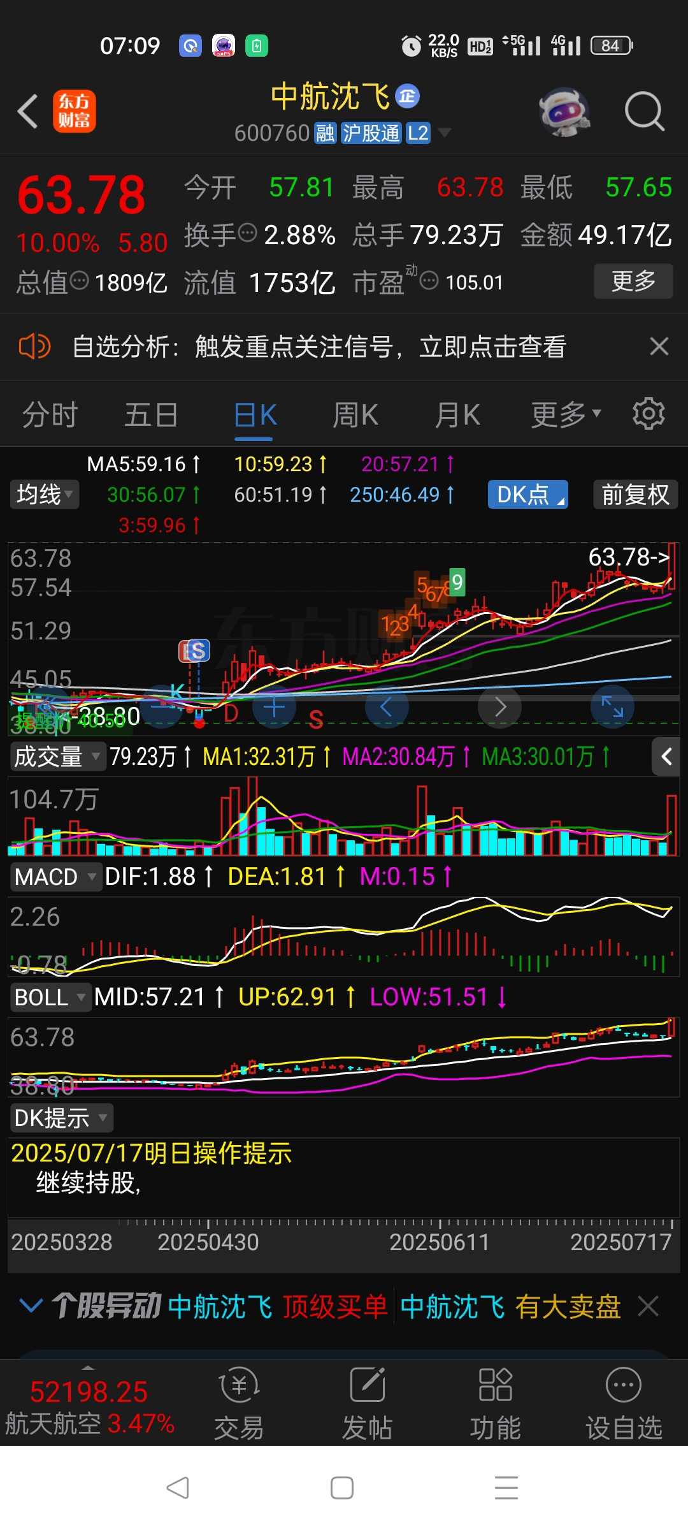The width and height of the screenshot is (688, 1530).
Task: Tap MA5:59.16 moving average value
Action: tap(143, 464)
